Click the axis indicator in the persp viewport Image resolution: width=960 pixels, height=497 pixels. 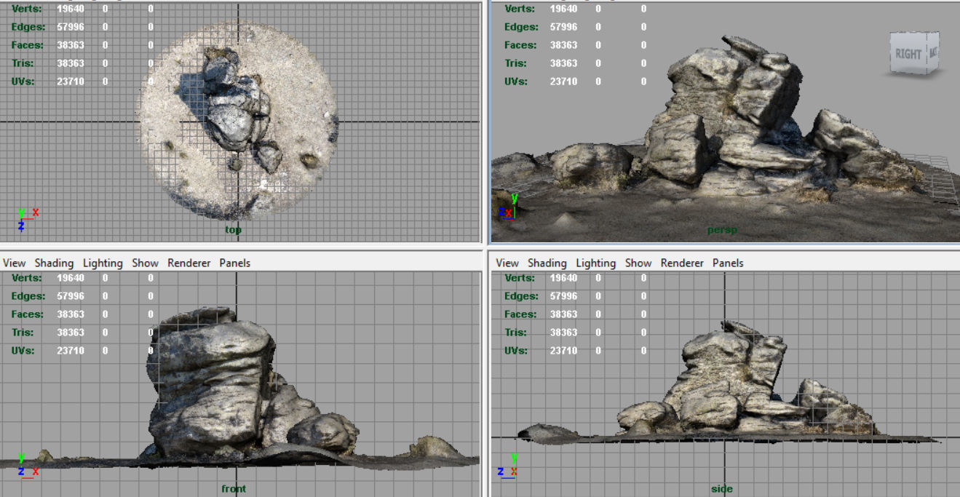click(508, 206)
